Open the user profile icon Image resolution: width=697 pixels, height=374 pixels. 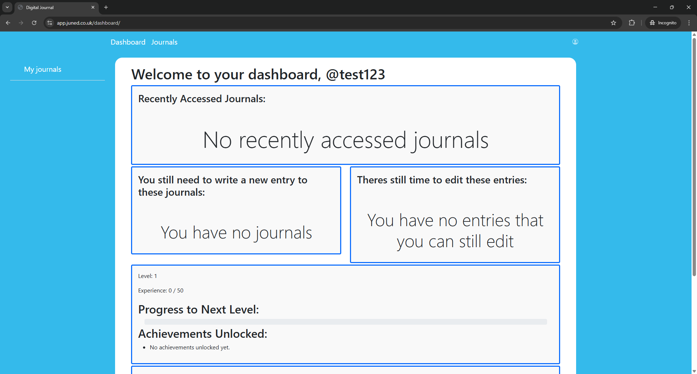575,42
